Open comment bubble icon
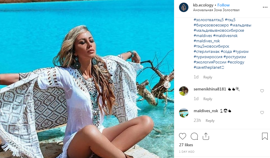Viewport: 270px width, 158px height. [194, 136]
